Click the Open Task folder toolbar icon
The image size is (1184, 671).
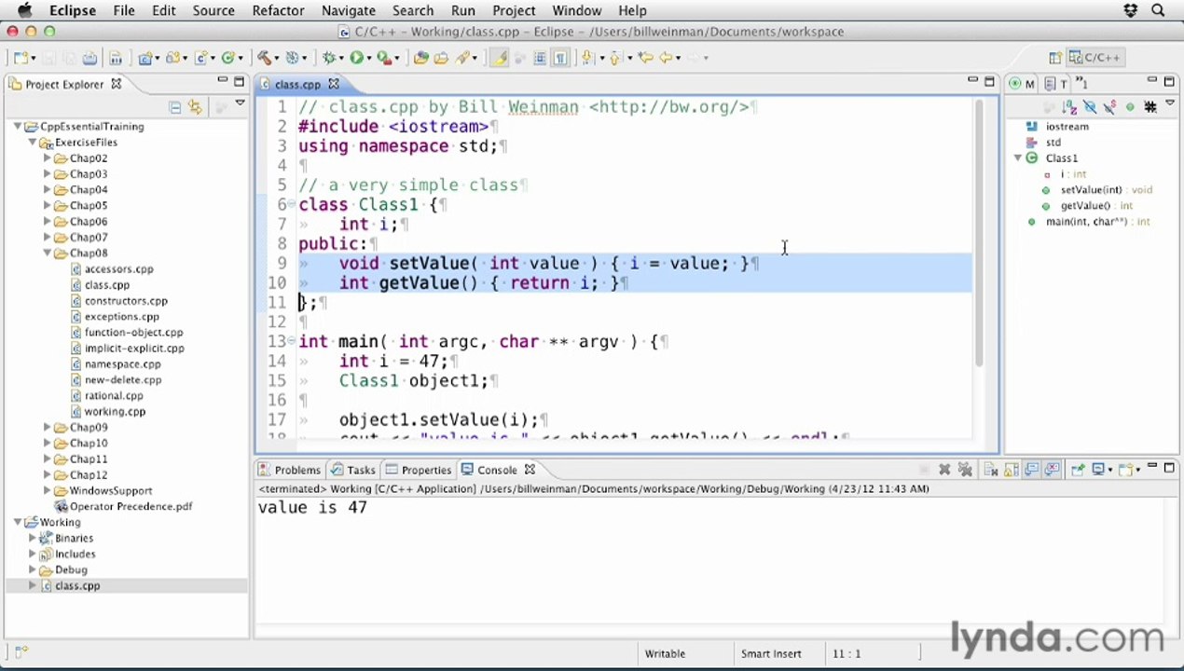click(x=441, y=58)
